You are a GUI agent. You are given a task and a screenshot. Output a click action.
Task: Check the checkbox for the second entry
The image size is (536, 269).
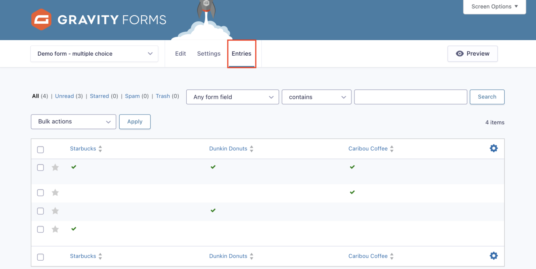40,192
